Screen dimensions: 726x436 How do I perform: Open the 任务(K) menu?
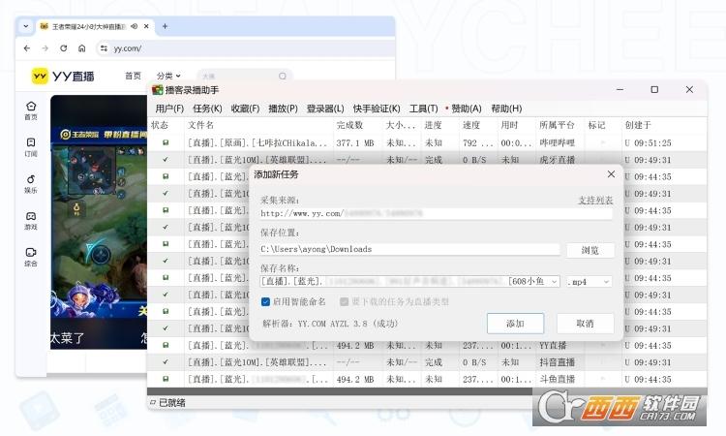(207, 109)
